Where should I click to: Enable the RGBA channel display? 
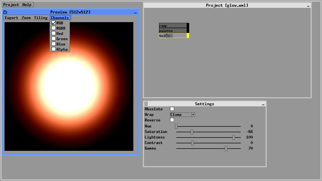click(54, 28)
